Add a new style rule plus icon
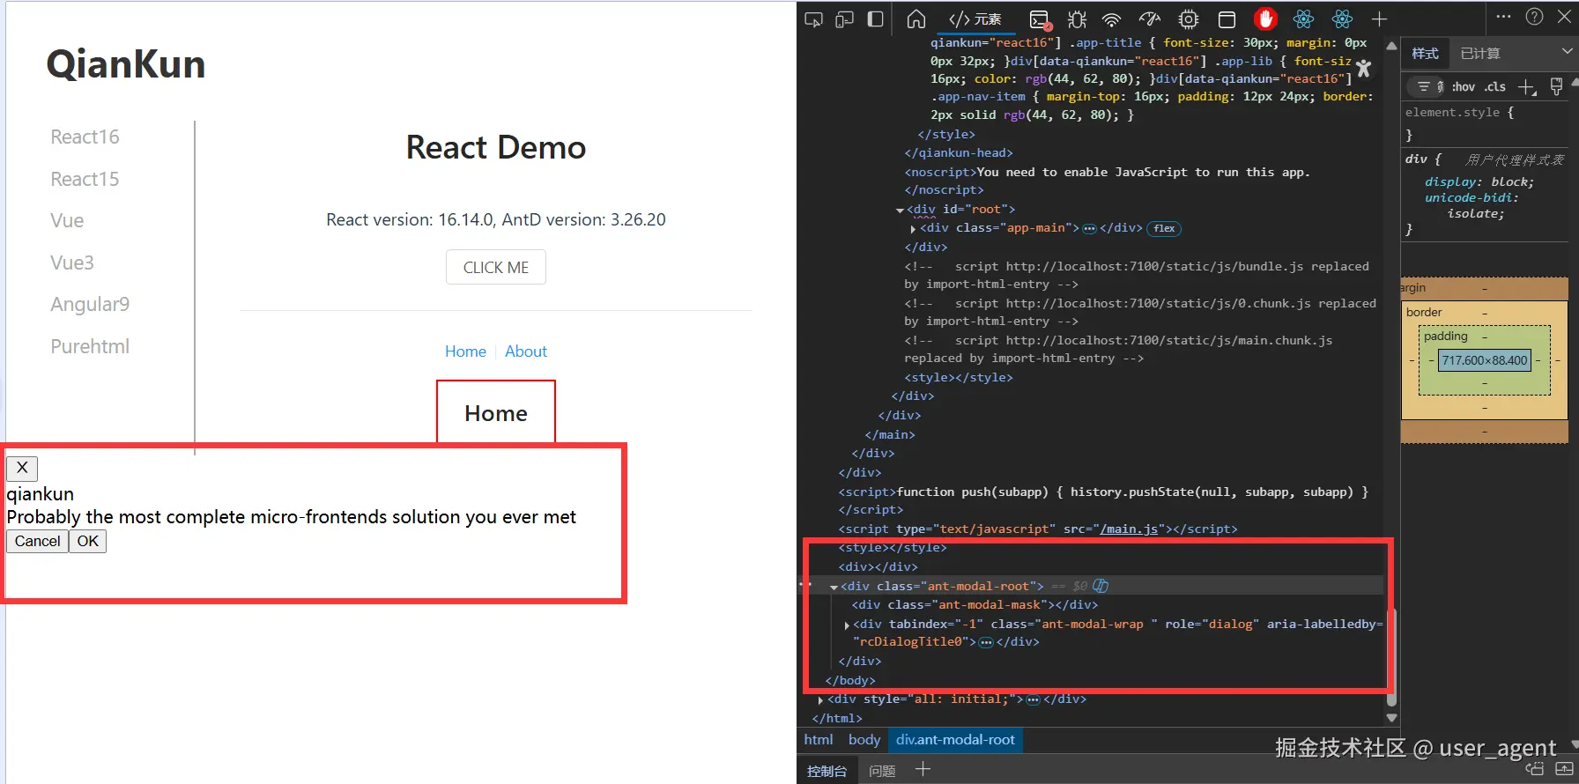Viewport: 1579px width, 784px height. [1527, 86]
